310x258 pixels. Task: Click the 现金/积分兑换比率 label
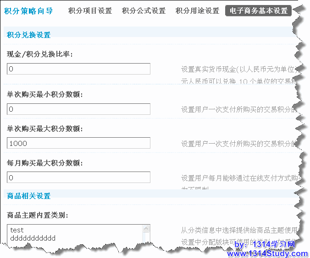point(40,54)
